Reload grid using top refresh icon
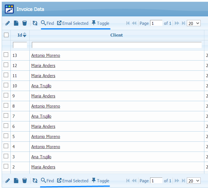 click(35, 23)
